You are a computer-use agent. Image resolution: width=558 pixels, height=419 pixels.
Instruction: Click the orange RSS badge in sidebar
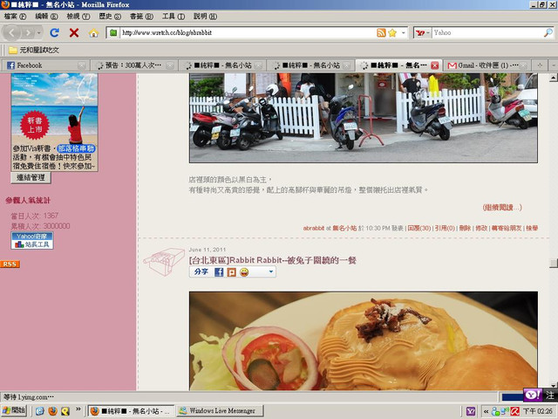(10, 264)
